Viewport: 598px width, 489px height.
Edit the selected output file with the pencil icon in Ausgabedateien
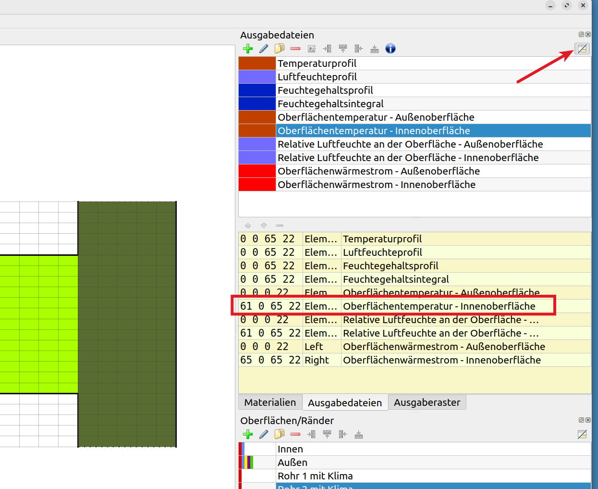(x=264, y=49)
